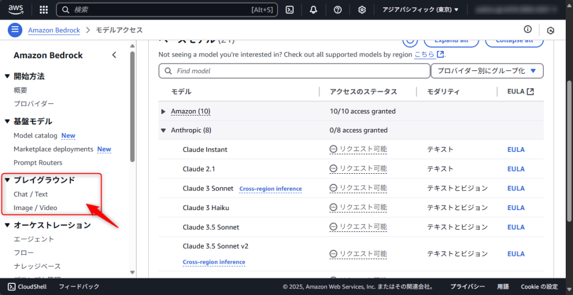Click the sidebar scroll up arrow
The image size is (573, 295).
click(x=132, y=46)
